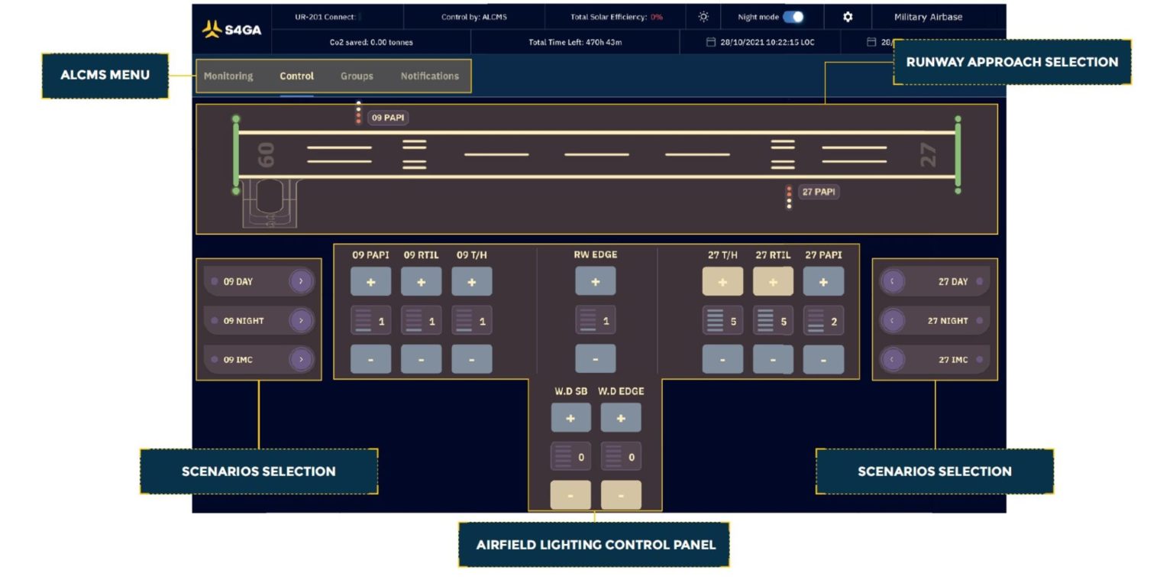The height and width of the screenshot is (583, 1173).
Task: Switch to the Monitoring tab
Action: pyautogui.click(x=228, y=76)
